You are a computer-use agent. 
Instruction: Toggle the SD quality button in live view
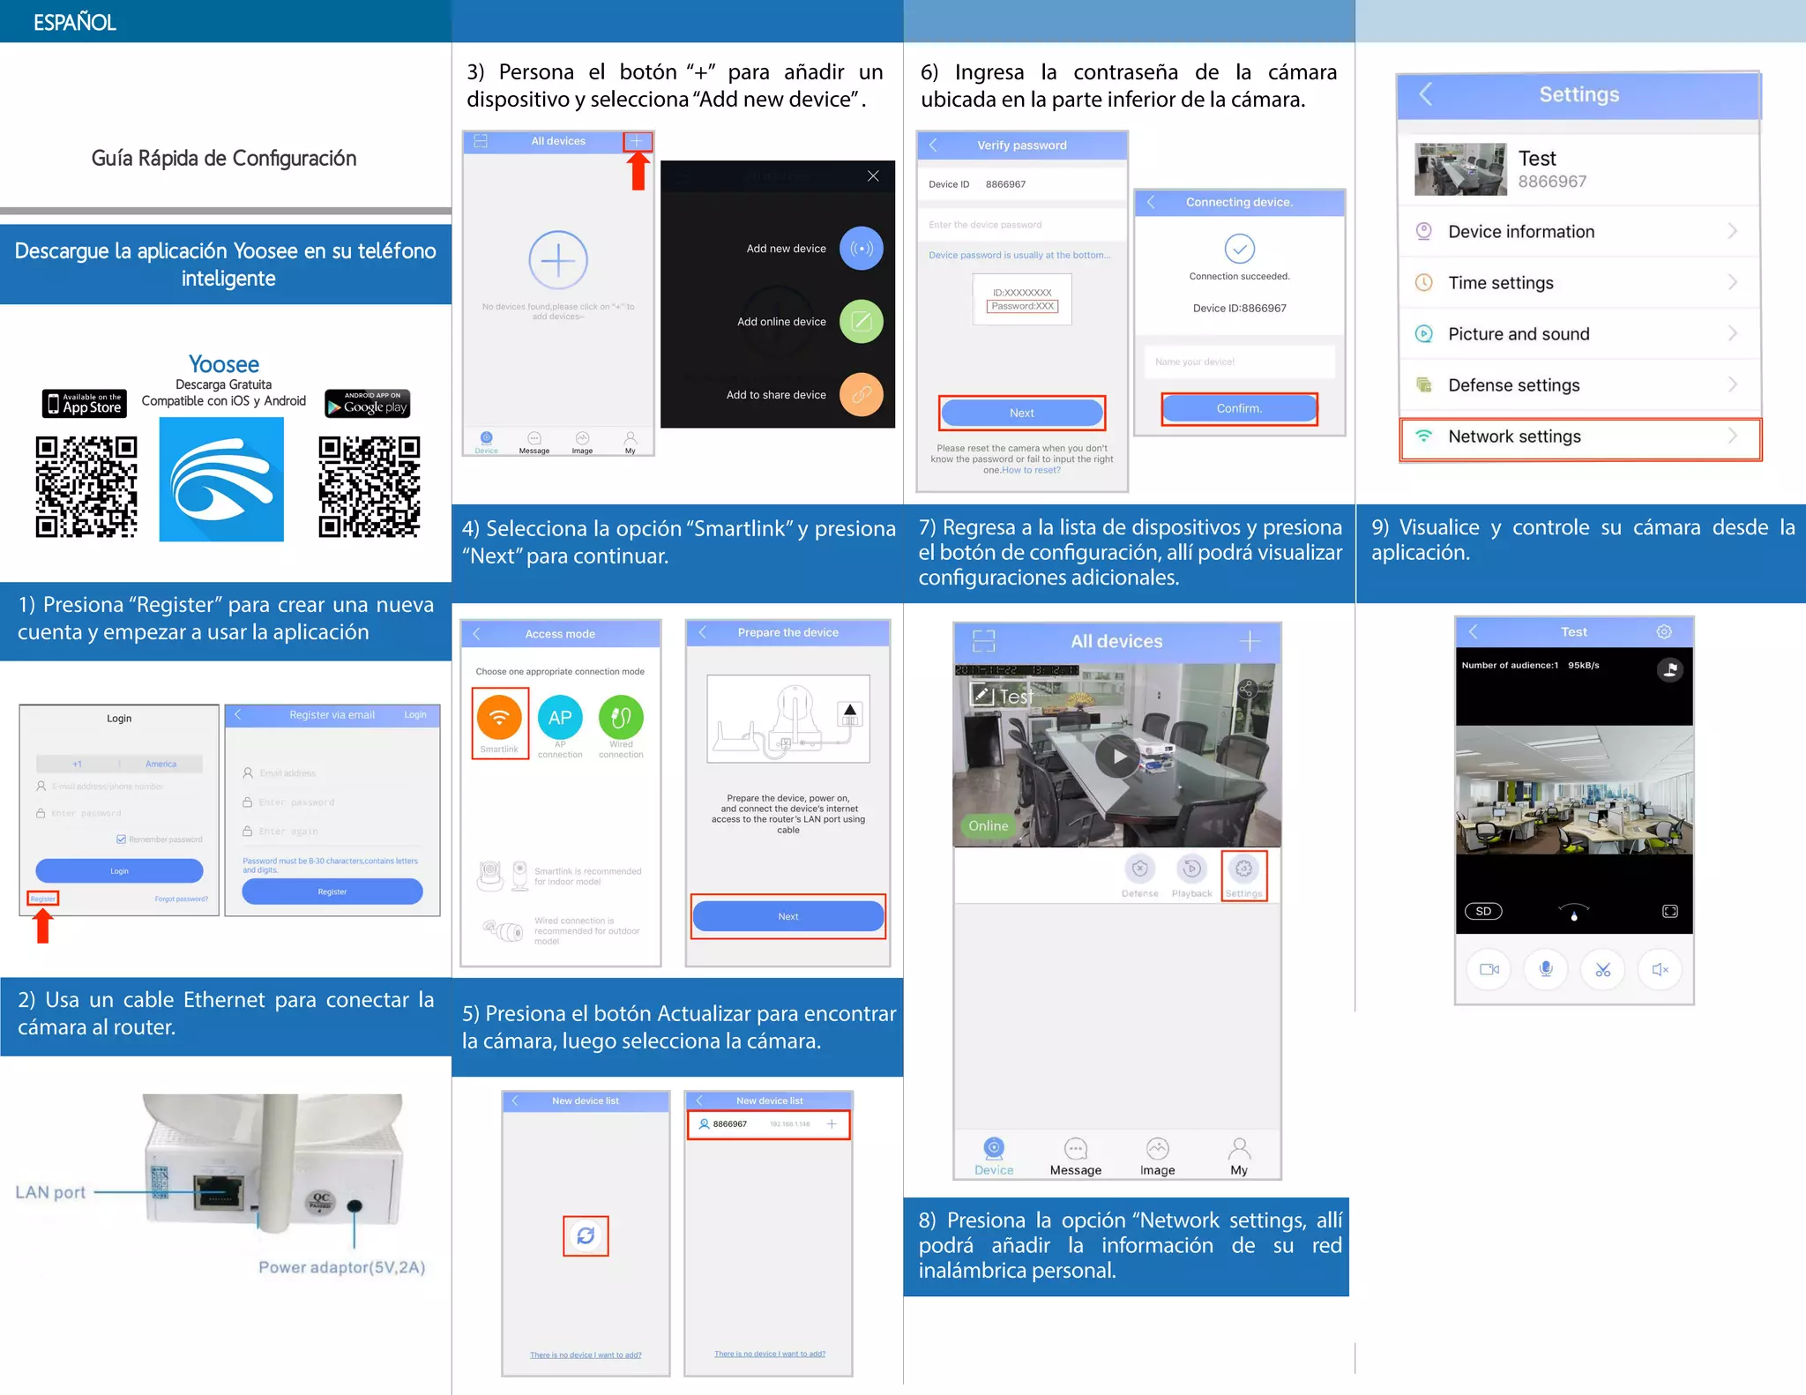pos(1483,911)
